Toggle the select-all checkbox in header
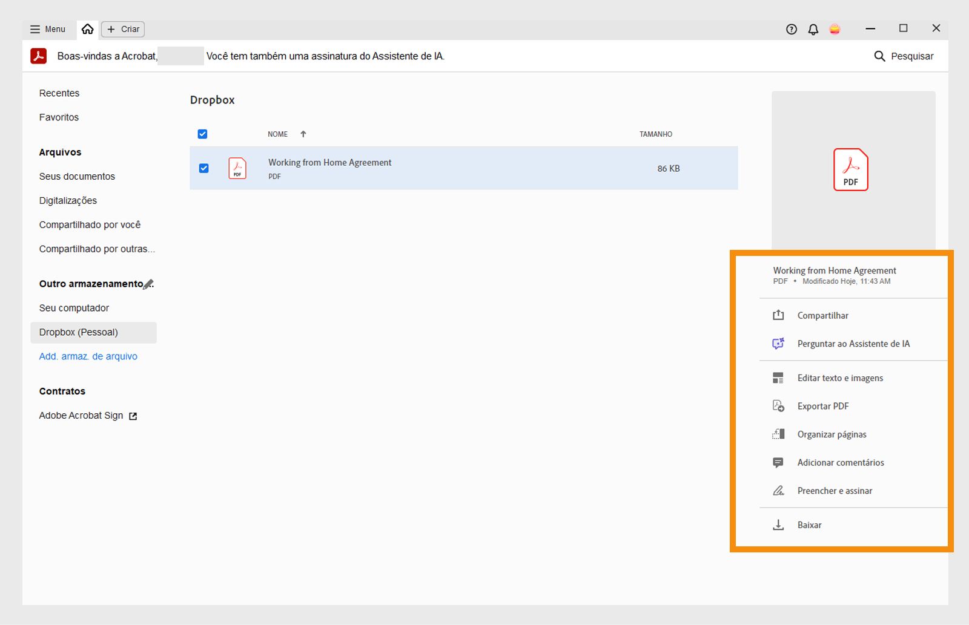The image size is (969, 625). tap(202, 134)
